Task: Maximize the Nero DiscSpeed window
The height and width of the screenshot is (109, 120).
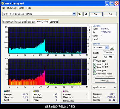Action: [x=112, y=4]
